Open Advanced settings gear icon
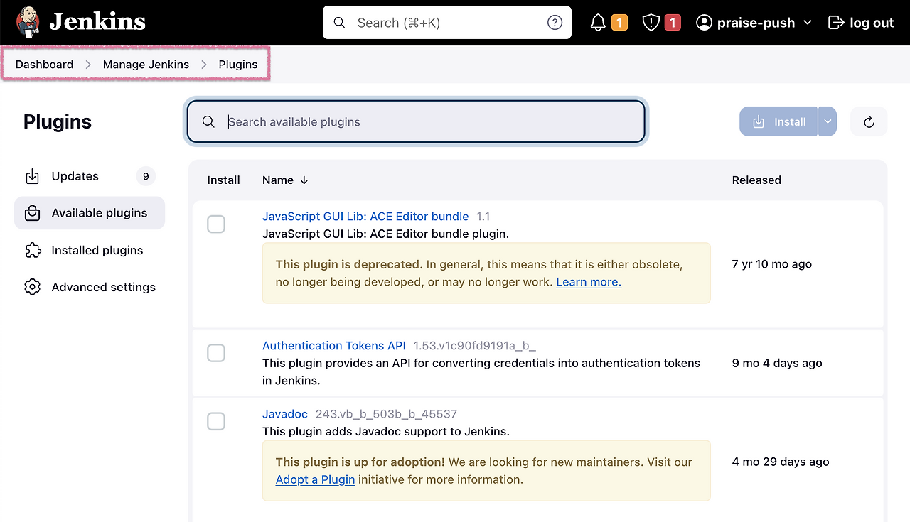 coord(32,287)
